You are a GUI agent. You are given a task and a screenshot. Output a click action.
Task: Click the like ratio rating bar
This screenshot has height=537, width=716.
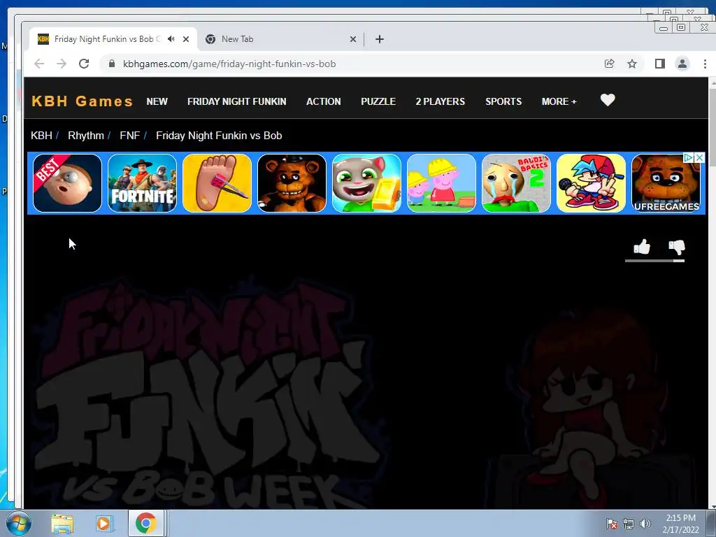pyautogui.click(x=654, y=261)
